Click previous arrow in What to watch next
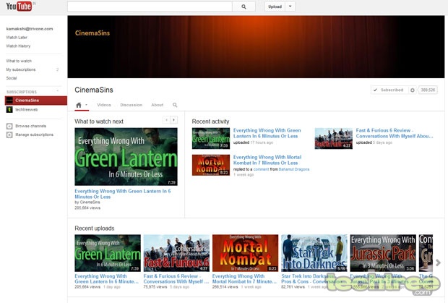448x303 pixels. 166,120
